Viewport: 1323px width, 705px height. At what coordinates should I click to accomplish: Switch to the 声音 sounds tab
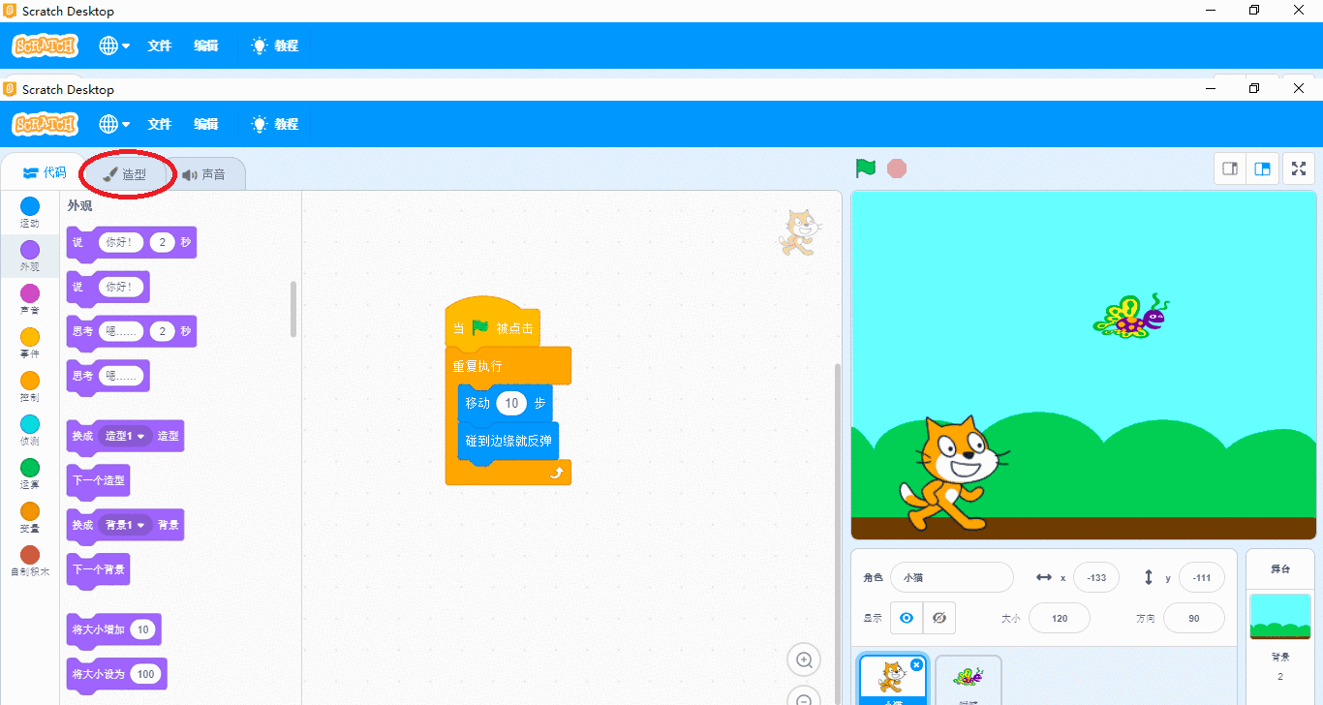203,174
